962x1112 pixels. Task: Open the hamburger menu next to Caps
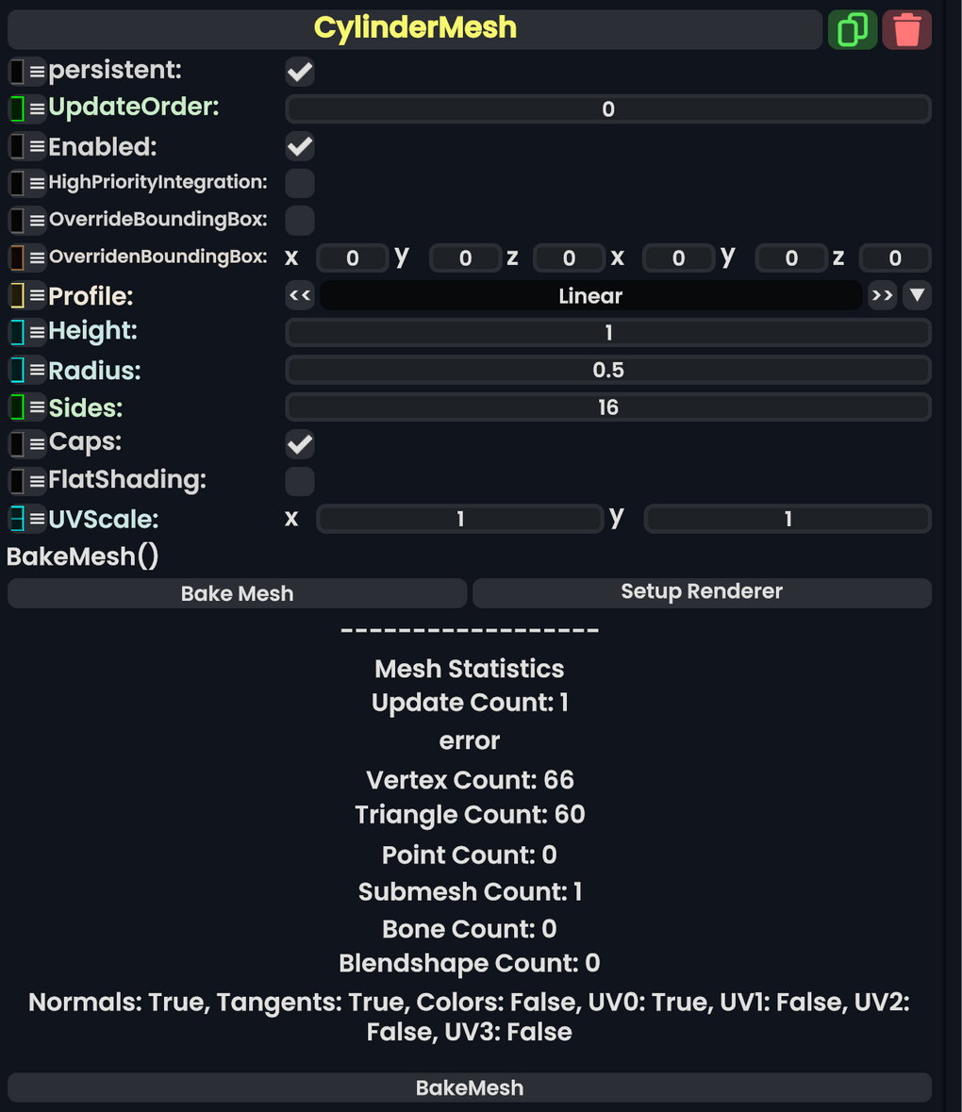36,443
